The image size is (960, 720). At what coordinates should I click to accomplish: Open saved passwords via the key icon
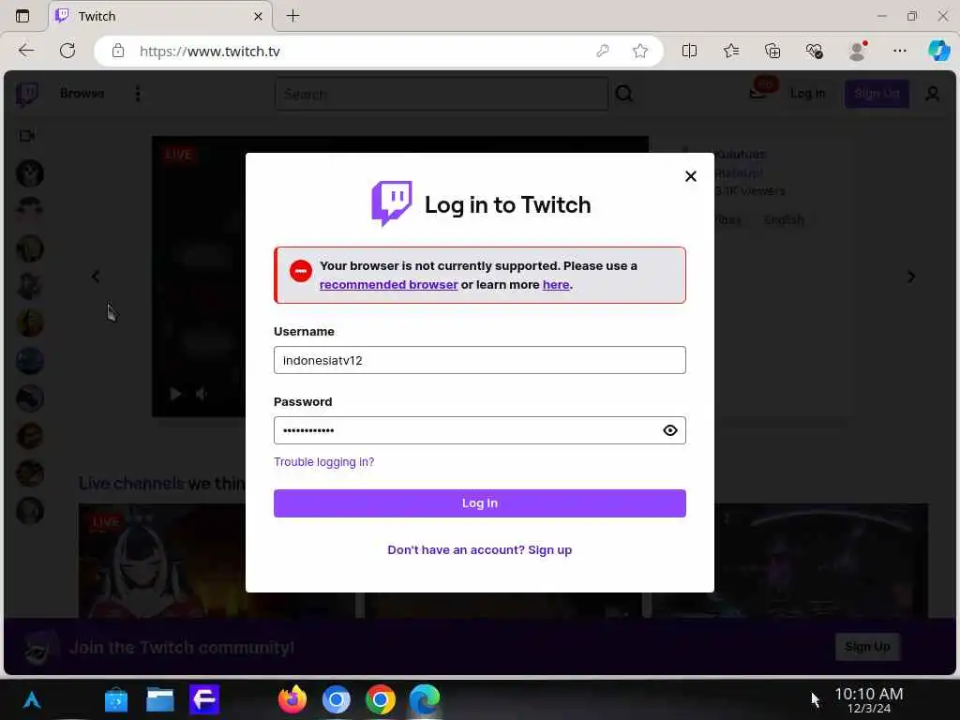603,51
